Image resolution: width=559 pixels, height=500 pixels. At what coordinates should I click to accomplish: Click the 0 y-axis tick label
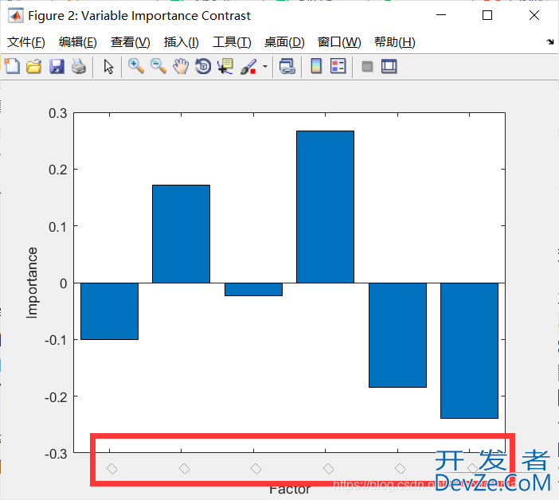64,283
